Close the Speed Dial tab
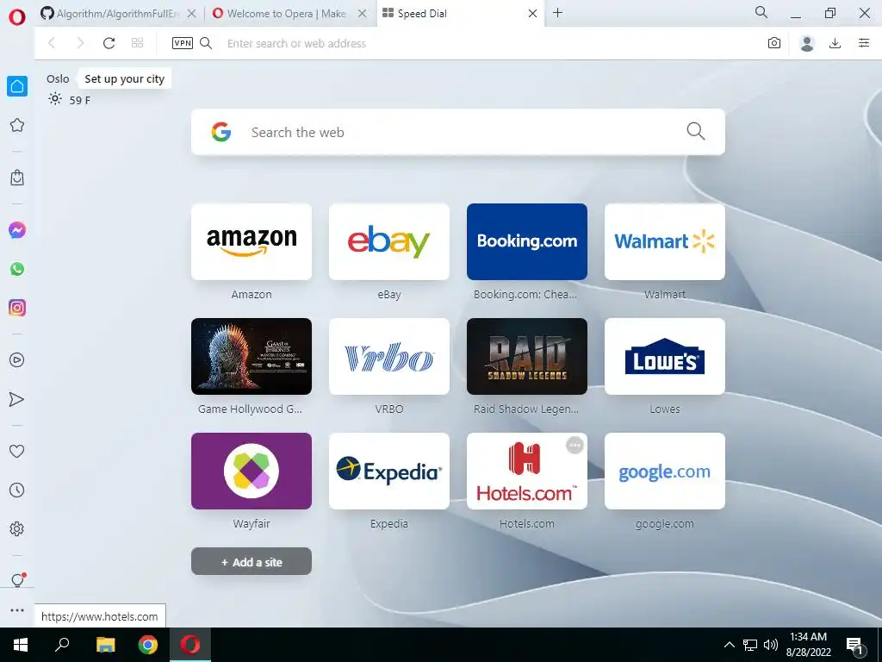Viewport: 882px width, 662px height. coord(532,14)
